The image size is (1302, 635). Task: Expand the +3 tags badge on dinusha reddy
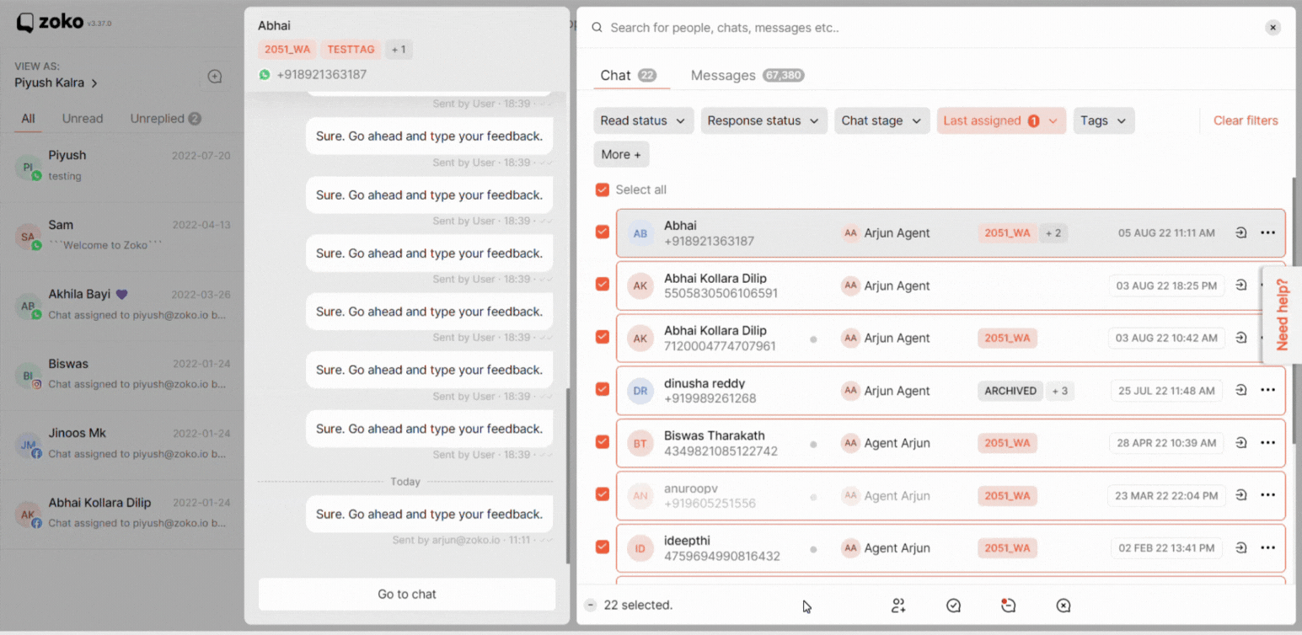coord(1059,391)
